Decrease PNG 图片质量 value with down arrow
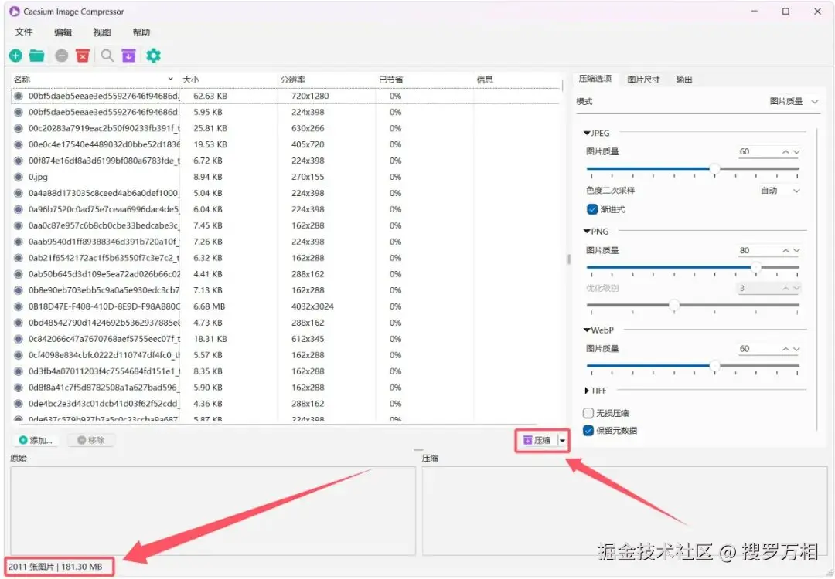The width and height of the screenshot is (835, 579). 796,250
